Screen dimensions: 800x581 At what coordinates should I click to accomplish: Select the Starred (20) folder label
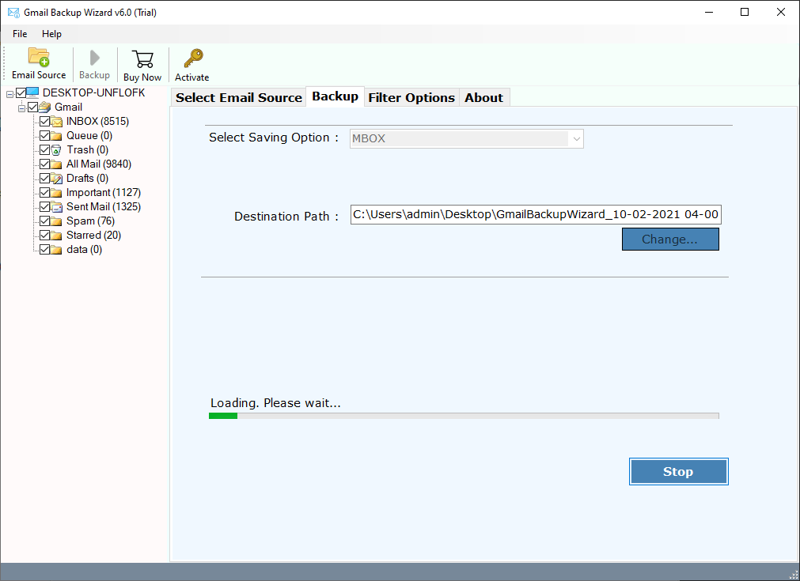pos(93,236)
